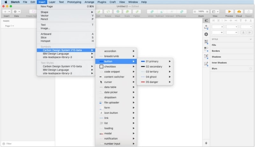Click the lightning bolt icon at bottom
Viewport: 255px width, 147px height.
tap(206, 143)
